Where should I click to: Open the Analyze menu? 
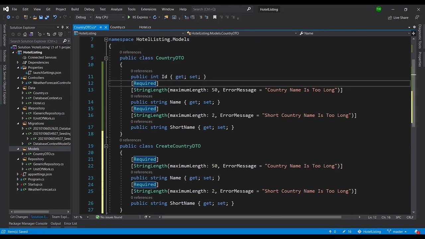117,9
